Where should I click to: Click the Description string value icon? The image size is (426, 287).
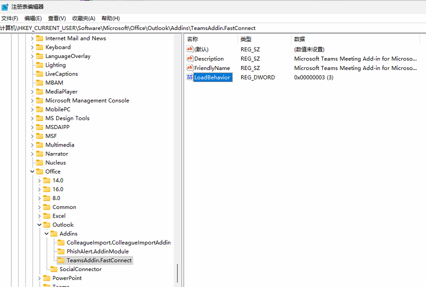click(x=189, y=58)
